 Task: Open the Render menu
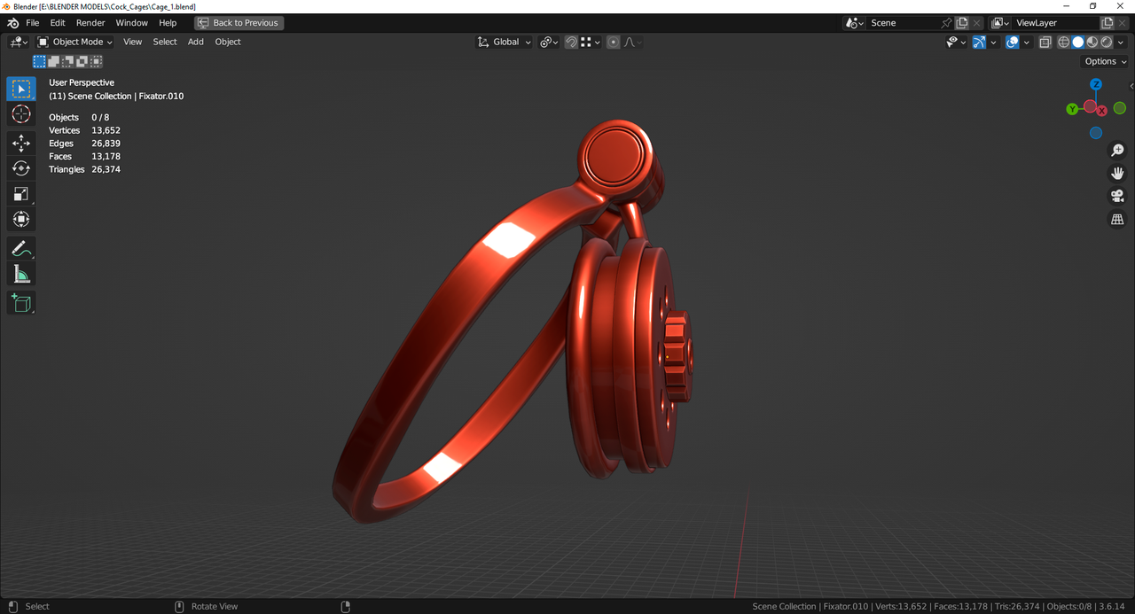tap(90, 23)
